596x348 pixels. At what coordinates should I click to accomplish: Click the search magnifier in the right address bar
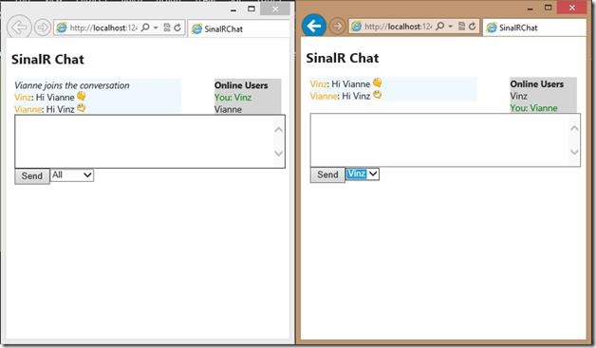point(439,27)
